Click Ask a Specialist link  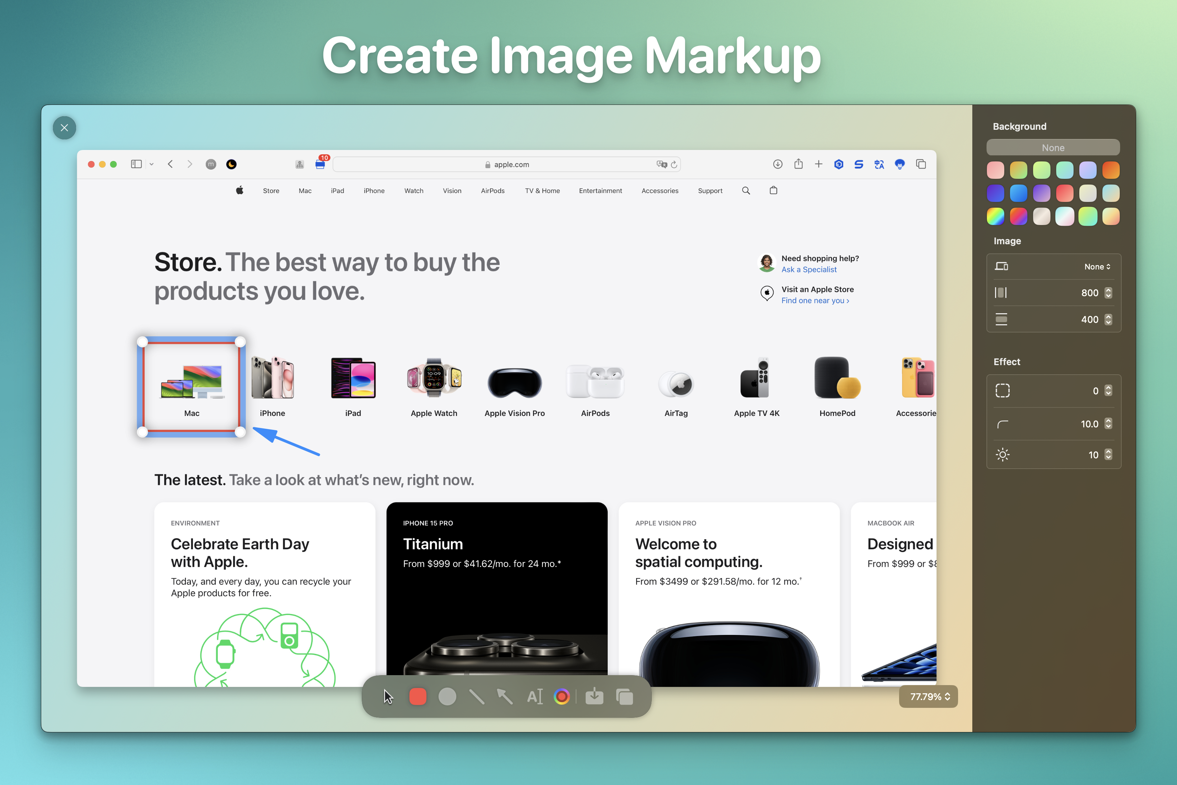coord(809,269)
